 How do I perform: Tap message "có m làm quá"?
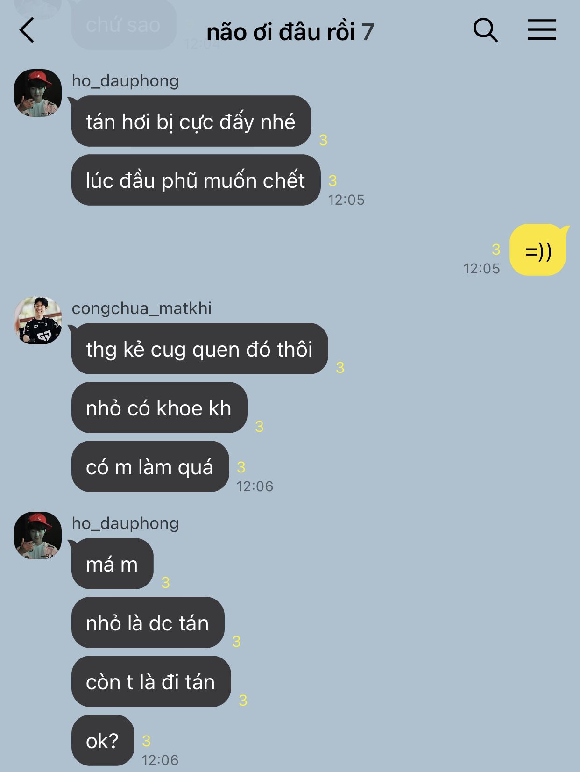point(150,466)
